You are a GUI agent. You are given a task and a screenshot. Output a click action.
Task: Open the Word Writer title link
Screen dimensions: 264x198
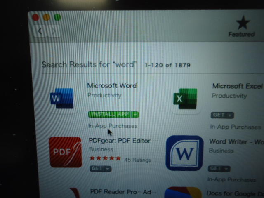coord(236,142)
